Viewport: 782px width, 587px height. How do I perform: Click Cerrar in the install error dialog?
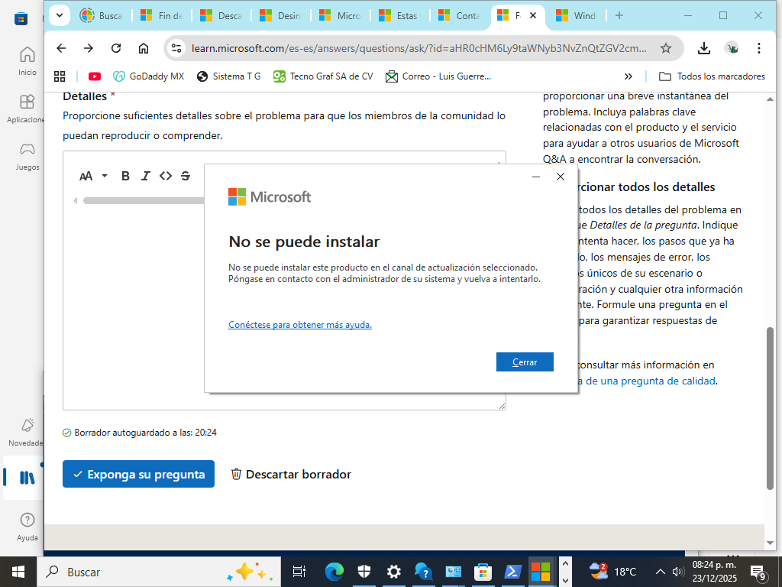[x=525, y=362]
